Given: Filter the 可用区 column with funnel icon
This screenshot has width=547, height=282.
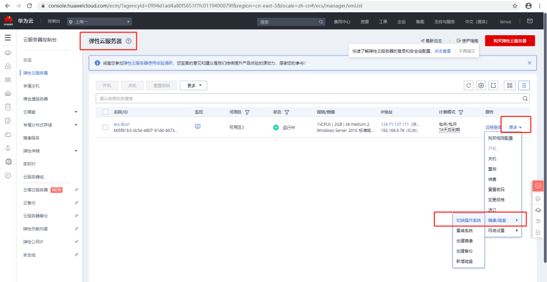Looking at the screenshot, I should pyautogui.click(x=247, y=112).
